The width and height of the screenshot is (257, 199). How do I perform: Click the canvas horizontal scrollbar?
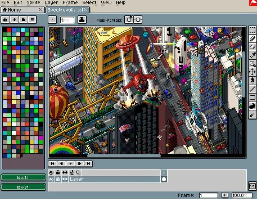(x=124, y=156)
